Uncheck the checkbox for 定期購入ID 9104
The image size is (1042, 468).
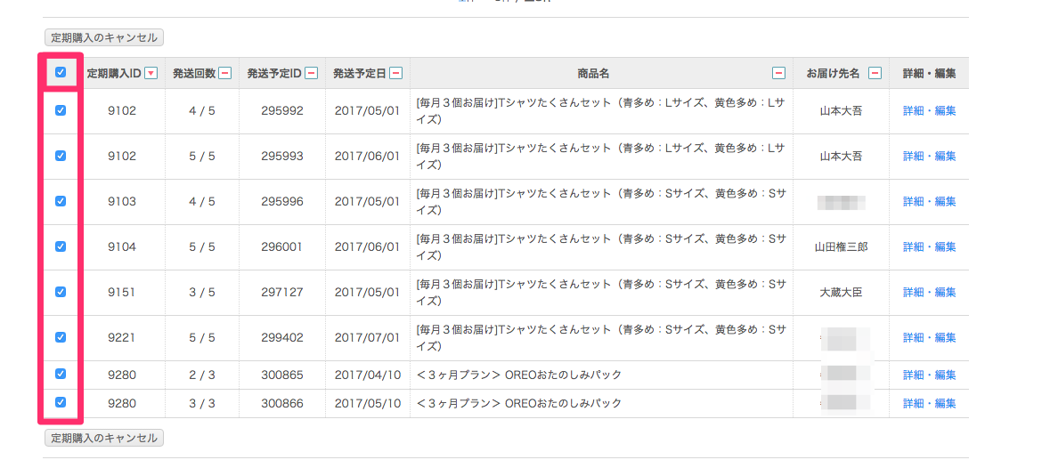pyautogui.click(x=61, y=246)
